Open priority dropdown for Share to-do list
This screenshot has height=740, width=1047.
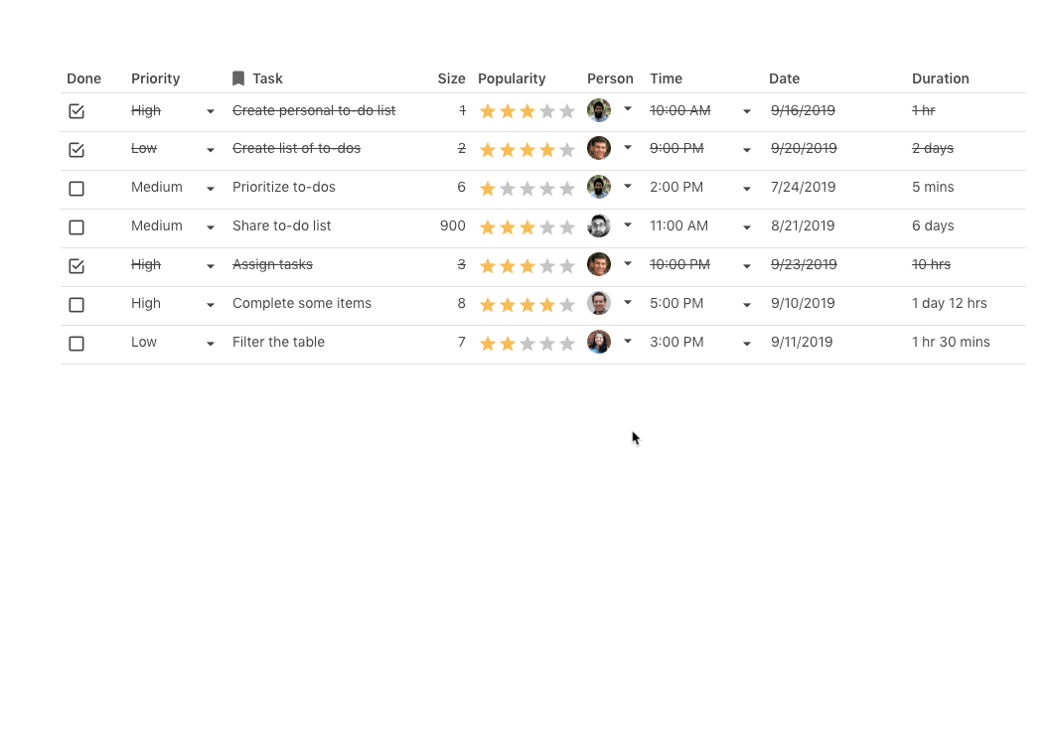pyautogui.click(x=211, y=227)
